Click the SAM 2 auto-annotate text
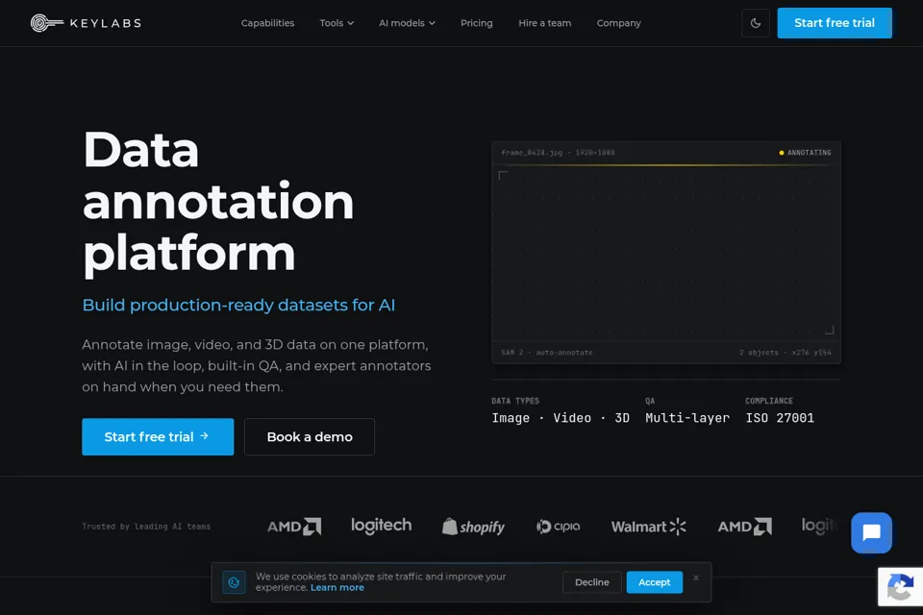The image size is (923, 615). (547, 353)
